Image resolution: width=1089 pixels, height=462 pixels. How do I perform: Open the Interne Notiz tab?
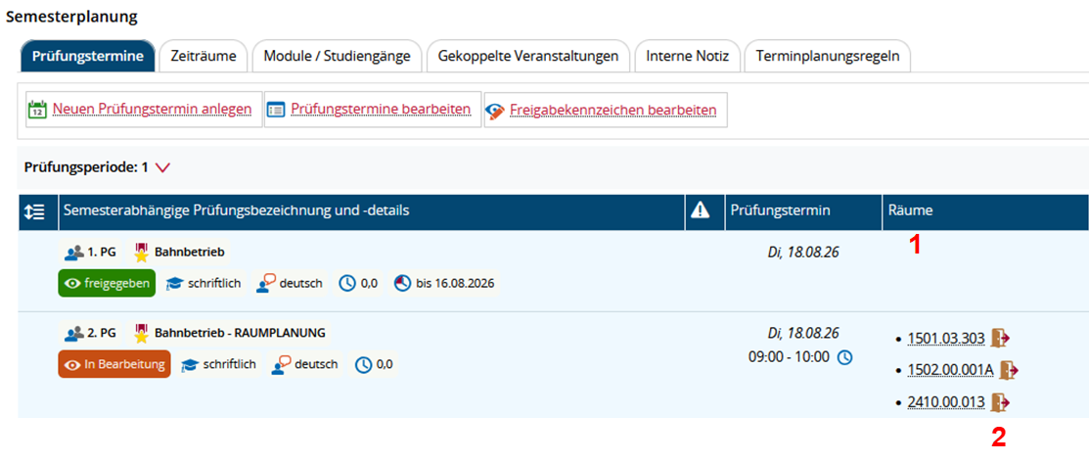pos(688,56)
